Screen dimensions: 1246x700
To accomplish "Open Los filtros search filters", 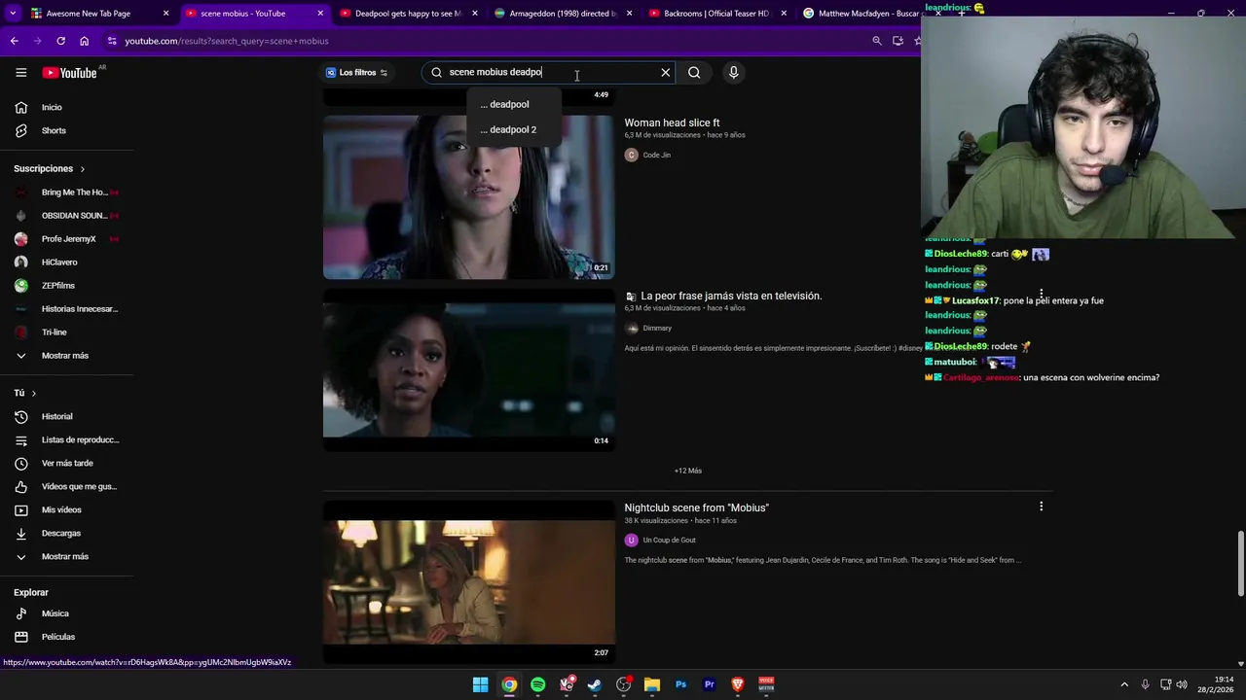I will click(x=356, y=72).
